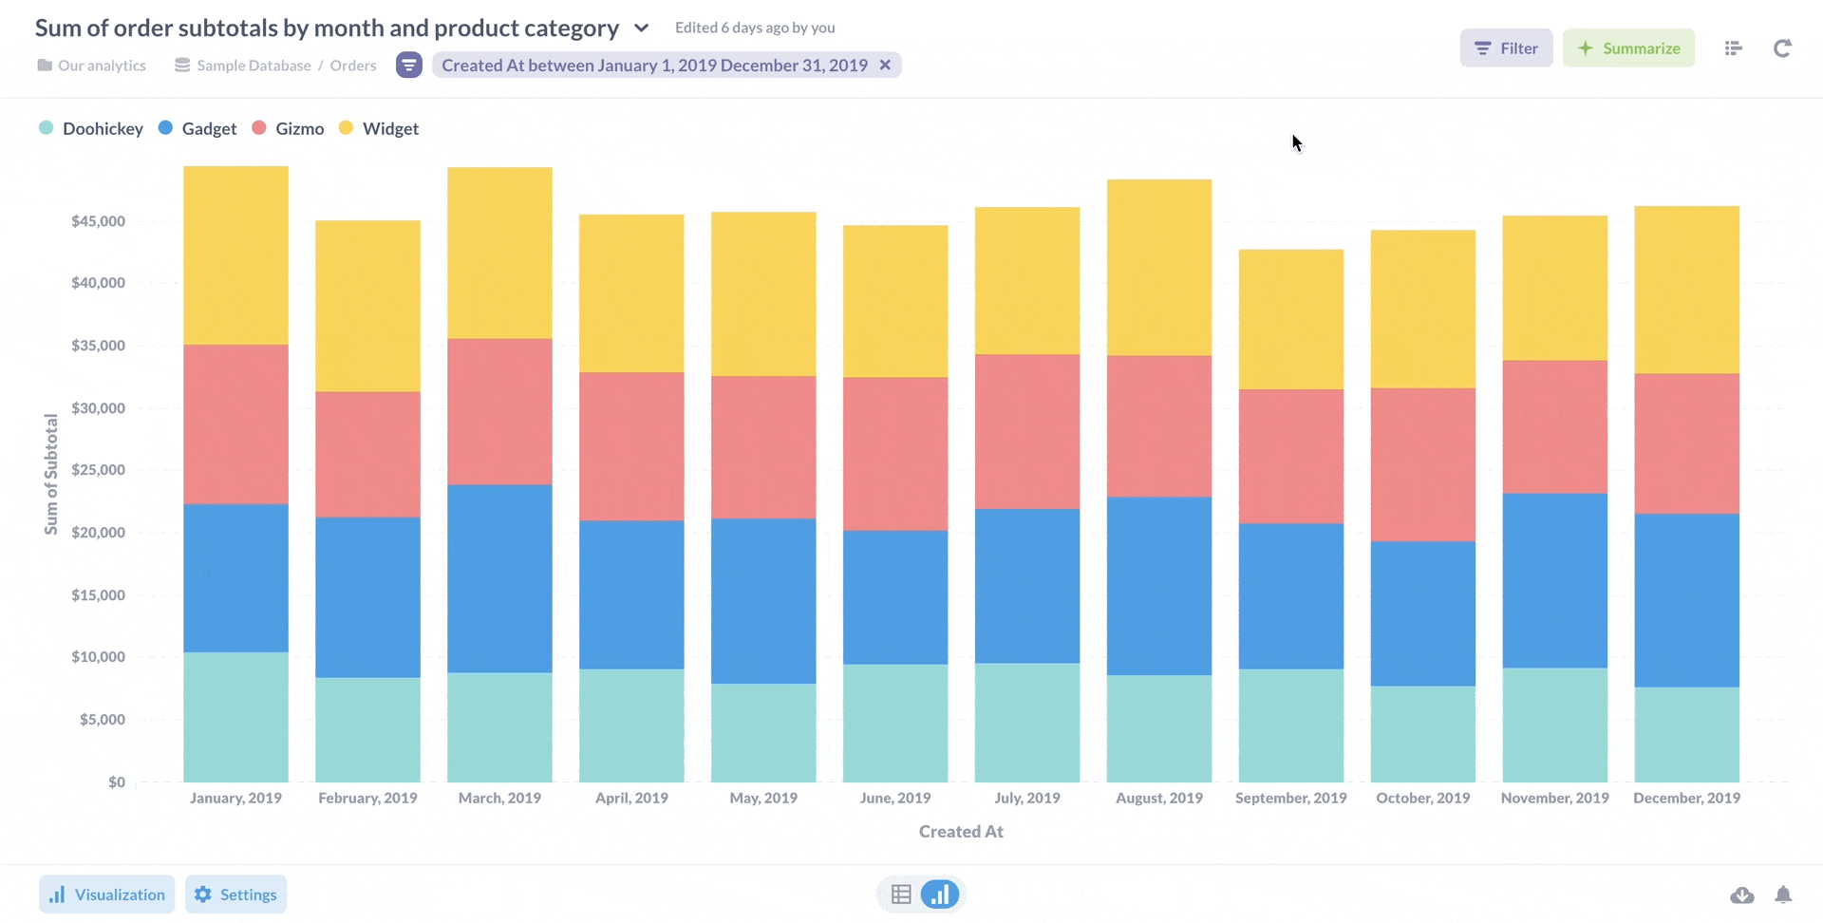Click the Gizmo red color swatch
The height and width of the screenshot is (923, 1823).
click(258, 127)
